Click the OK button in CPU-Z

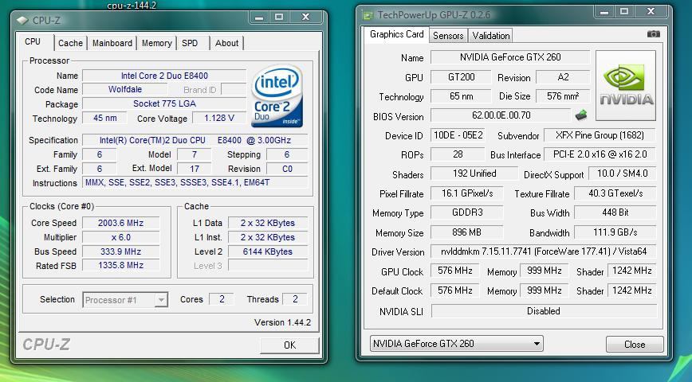coord(289,345)
